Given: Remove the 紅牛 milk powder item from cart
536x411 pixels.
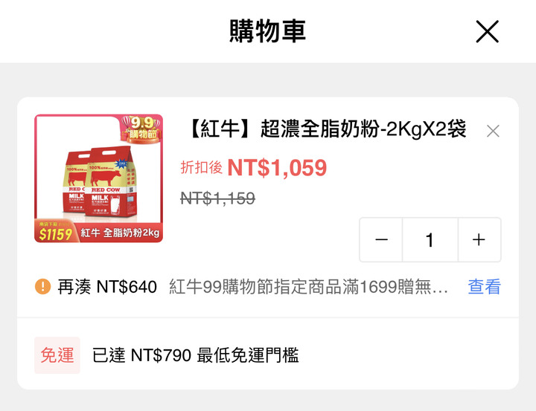Looking at the screenshot, I should pos(493,131).
